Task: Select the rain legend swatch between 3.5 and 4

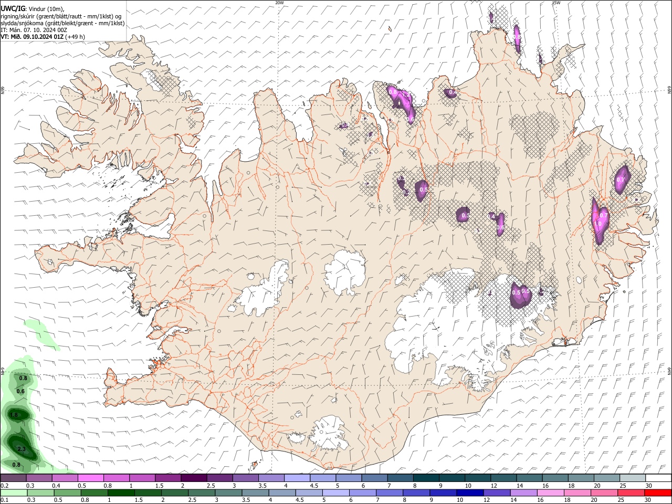Action: point(255,492)
